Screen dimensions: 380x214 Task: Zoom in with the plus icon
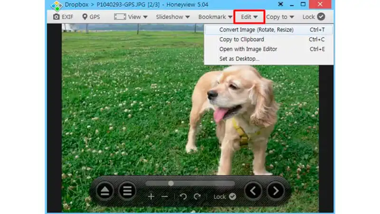(x=151, y=196)
